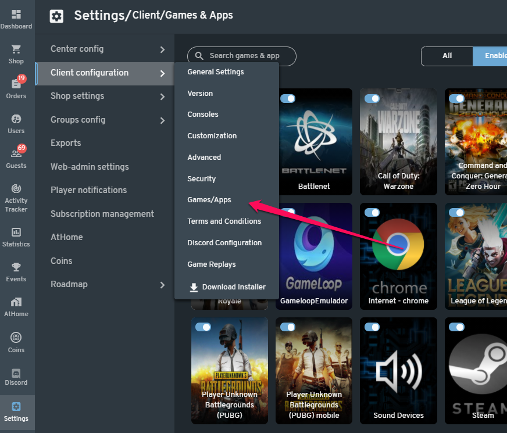The width and height of the screenshot is (507, 433).
Task: Toggle the Call of Duty: Warzone switch
Action: (372, 98)
